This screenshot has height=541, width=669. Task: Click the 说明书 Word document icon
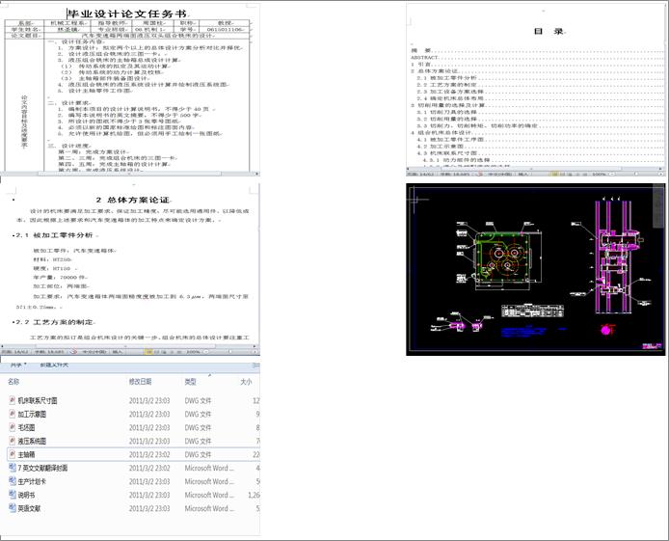(x=11, y=495)
